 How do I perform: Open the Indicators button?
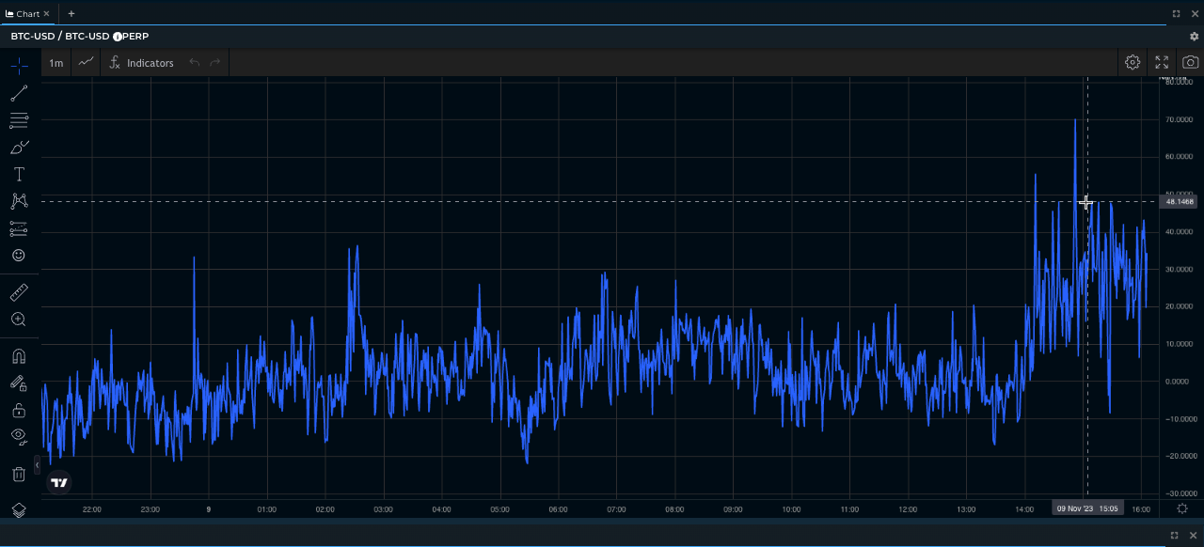[141, 63]
